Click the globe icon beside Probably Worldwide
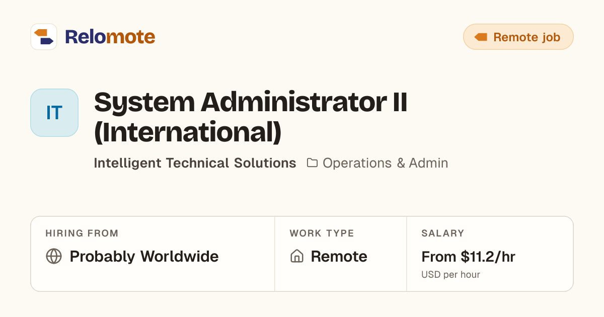Image resolution: width=604 pixels, height=317 pixels. [54, 256]
